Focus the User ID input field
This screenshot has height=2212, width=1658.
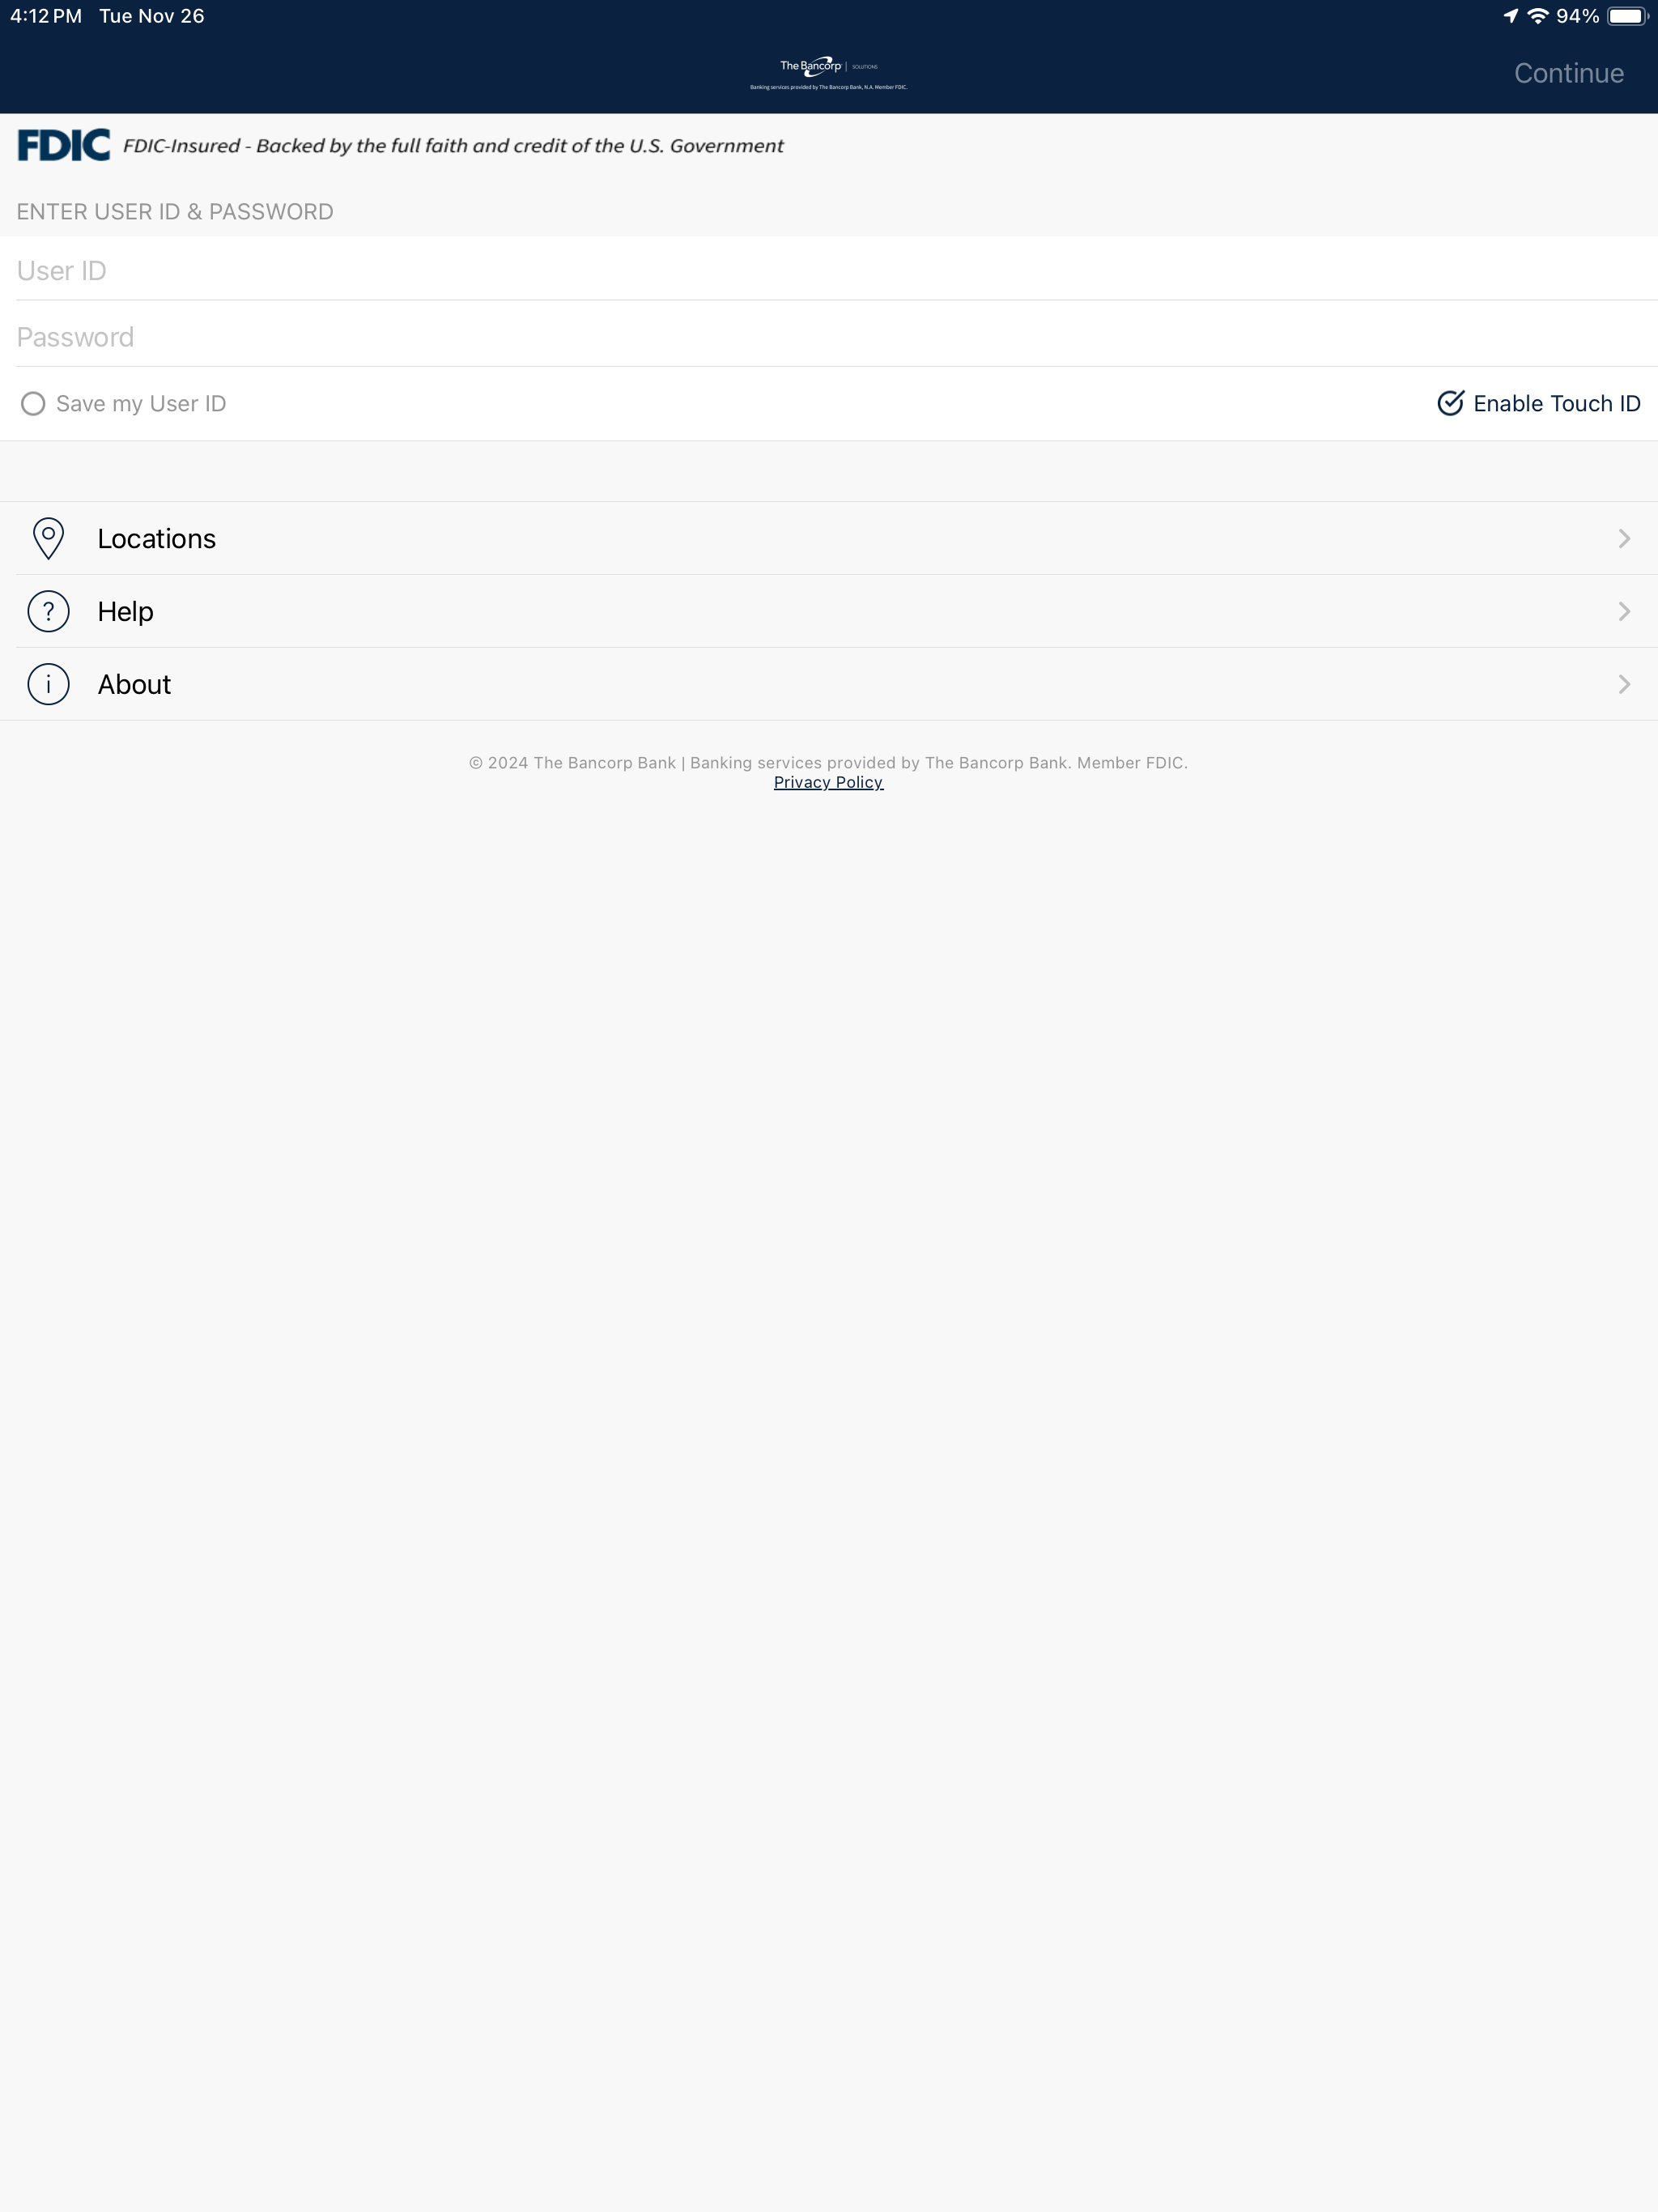click(829, 269)
